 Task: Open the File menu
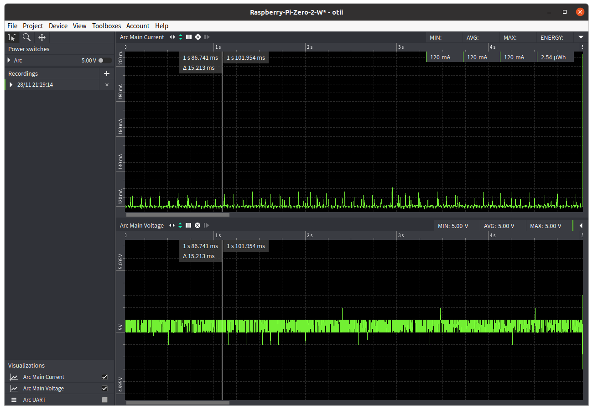point(12,26)
